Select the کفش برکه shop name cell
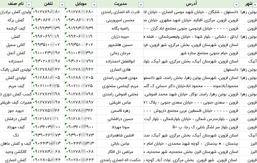257x163 pixels. (16, 20)
